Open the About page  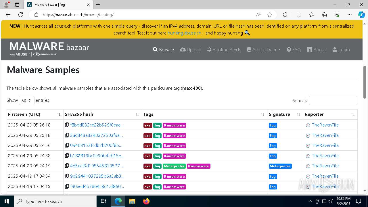(x=317, y=49)
